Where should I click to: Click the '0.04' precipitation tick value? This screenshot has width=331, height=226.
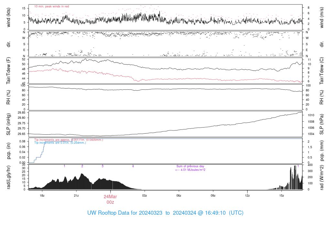22,152
